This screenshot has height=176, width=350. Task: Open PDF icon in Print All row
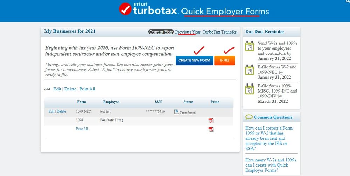(211, 129)
